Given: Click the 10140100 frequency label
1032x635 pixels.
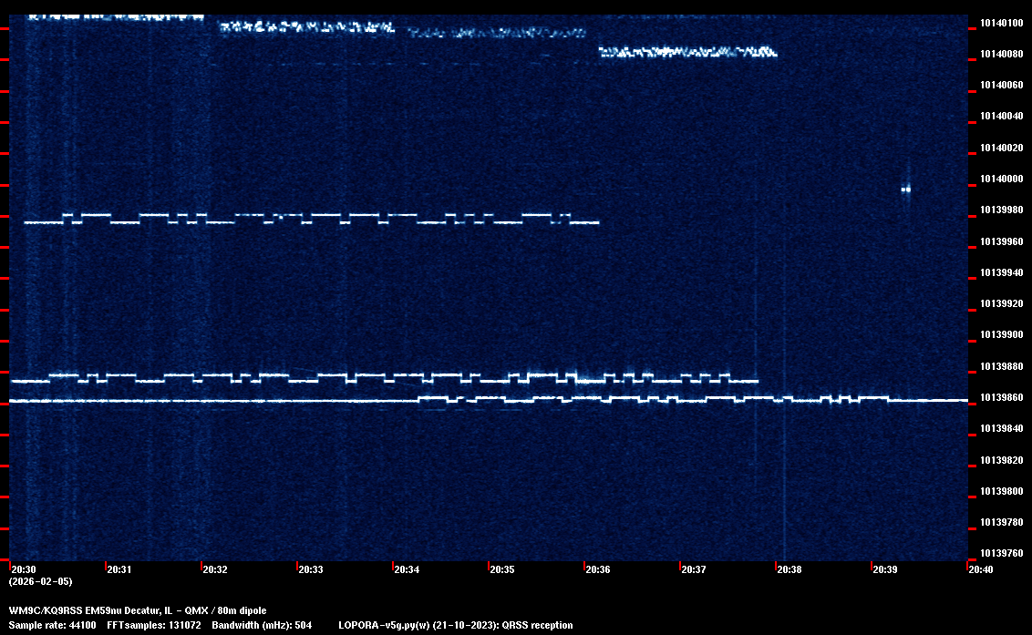Looking at the screenshot, I should coord(1001,23).
